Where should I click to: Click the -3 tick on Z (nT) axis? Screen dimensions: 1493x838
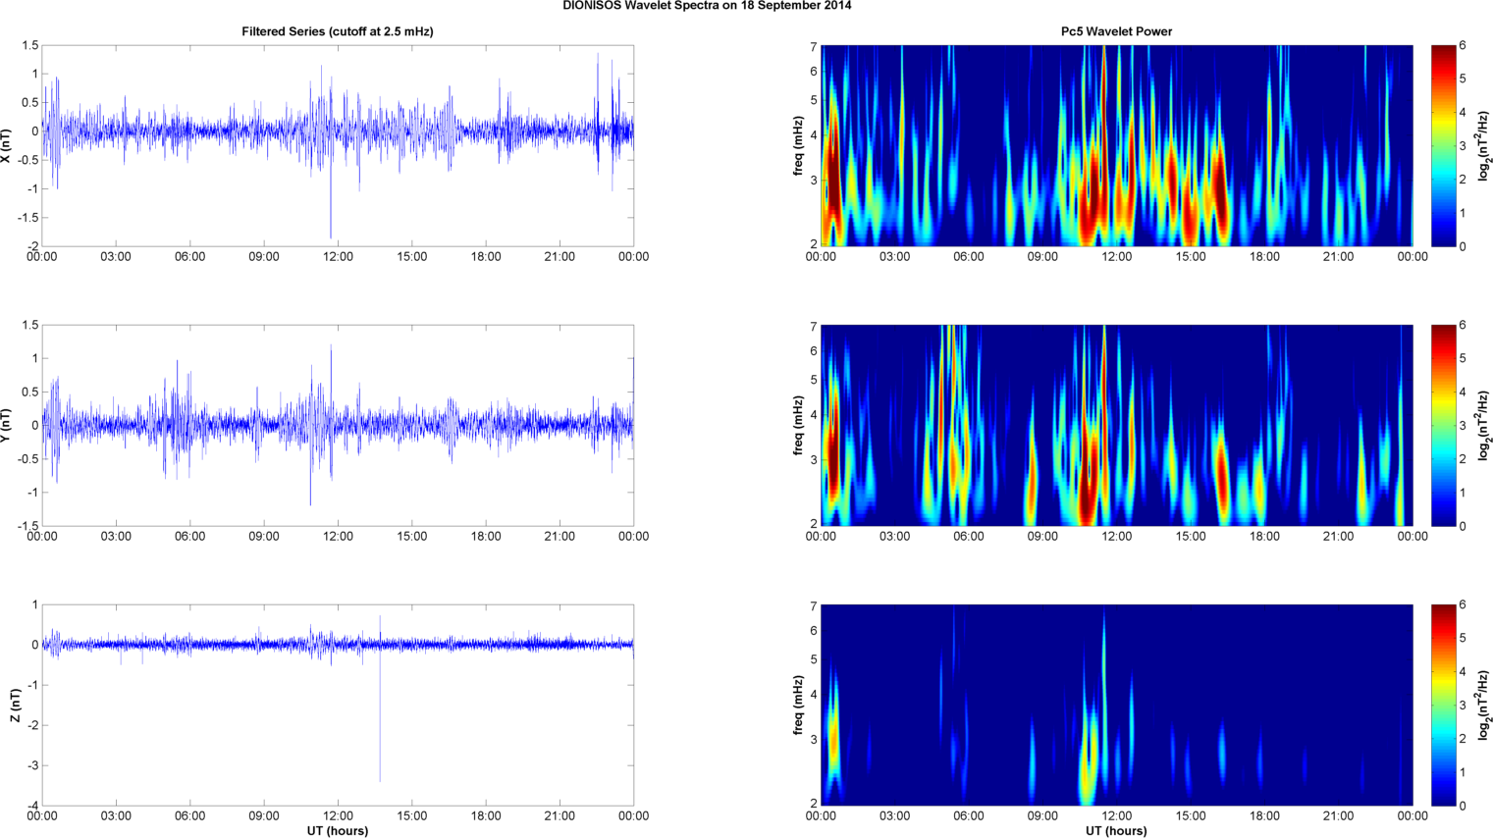(x=32, y=765)
